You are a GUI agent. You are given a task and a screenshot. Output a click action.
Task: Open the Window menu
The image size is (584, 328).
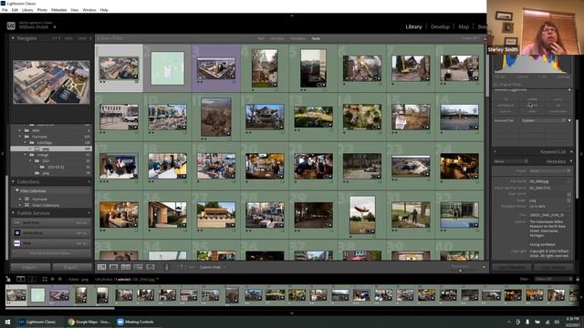point(89,10)
